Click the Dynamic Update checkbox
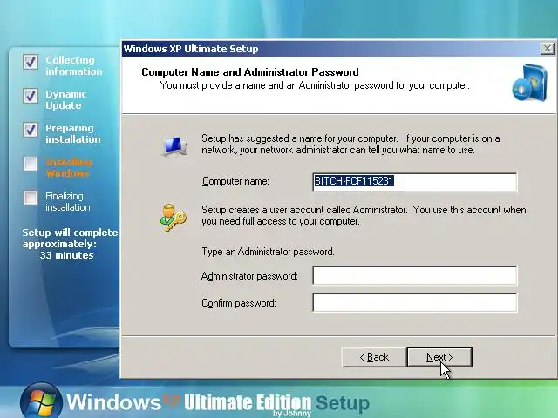The height and width of the screenshot is (418, 558). 31,96
